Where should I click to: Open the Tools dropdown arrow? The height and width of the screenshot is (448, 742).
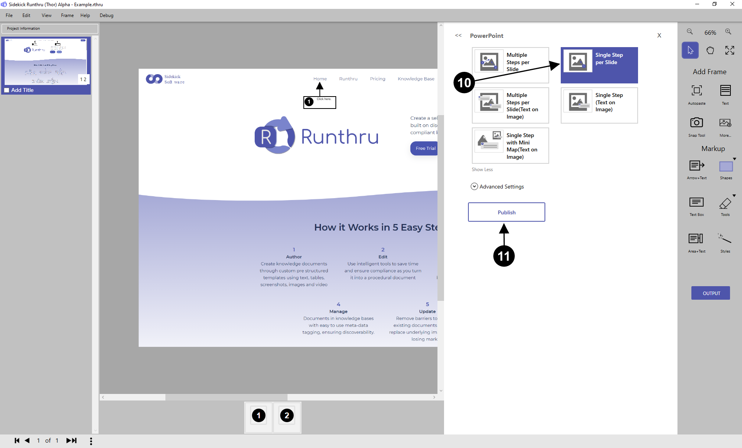(734, 195)
